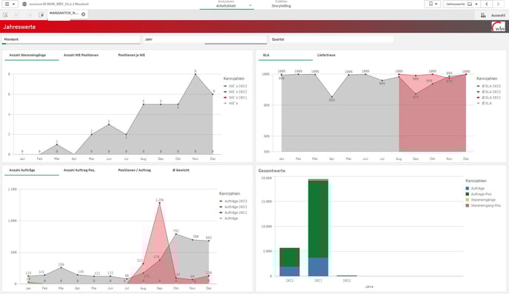Image resolution: width=509 pixels, height=294 pixels.
Task: Click the Mär data point labeled 259
Action: pos(61,268)
